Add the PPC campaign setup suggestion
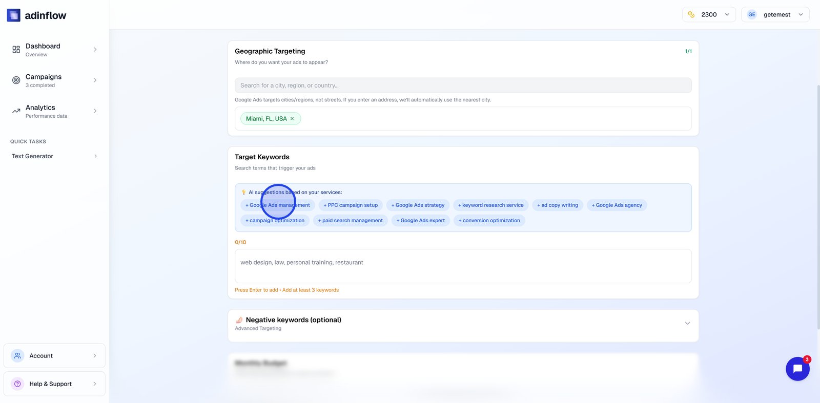This screenshot has width=820, height=403. pos(351,205)
